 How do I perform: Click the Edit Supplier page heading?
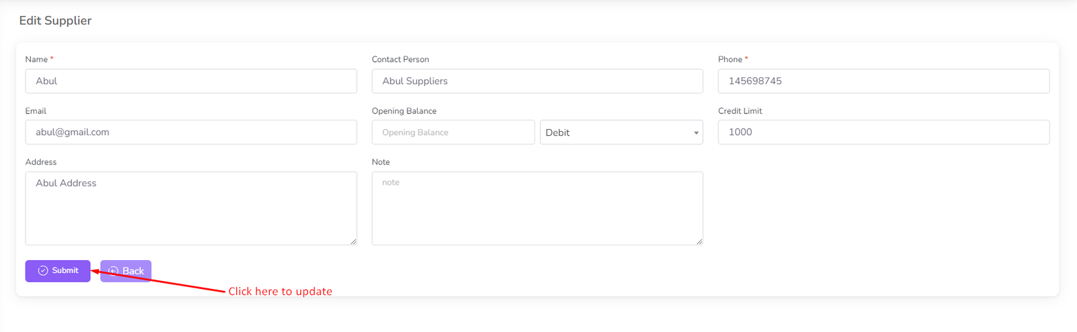click(55, 21)
